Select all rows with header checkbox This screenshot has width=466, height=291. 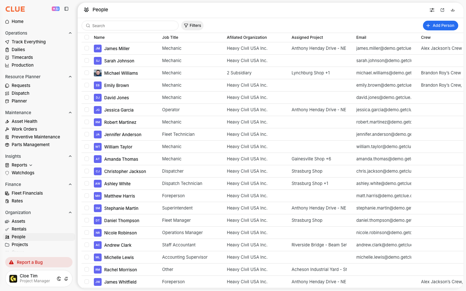tap(87, 37)
